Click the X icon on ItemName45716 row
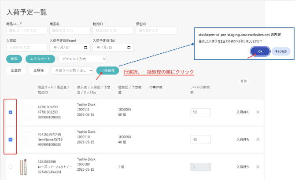Viewport: 295px width, 180px height. point(258,140)
